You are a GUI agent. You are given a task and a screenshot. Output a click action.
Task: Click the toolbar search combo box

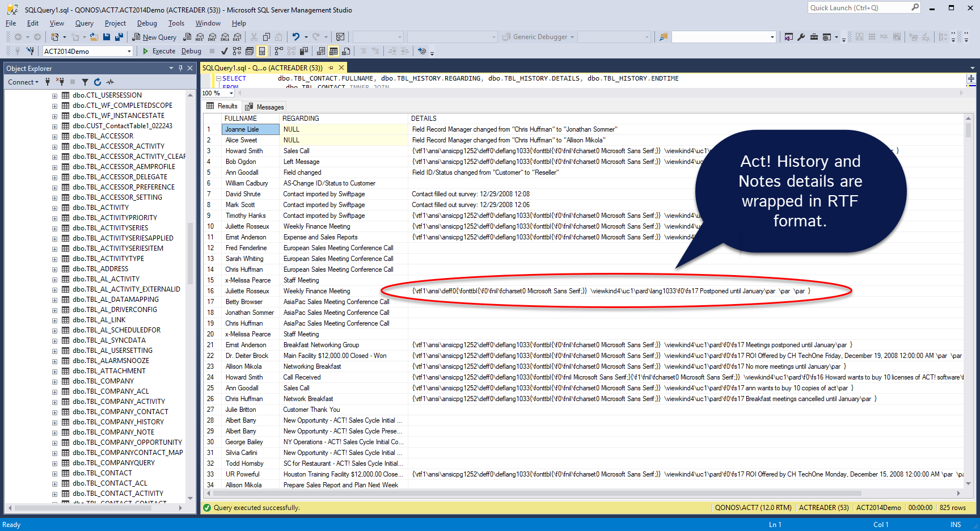724,37
